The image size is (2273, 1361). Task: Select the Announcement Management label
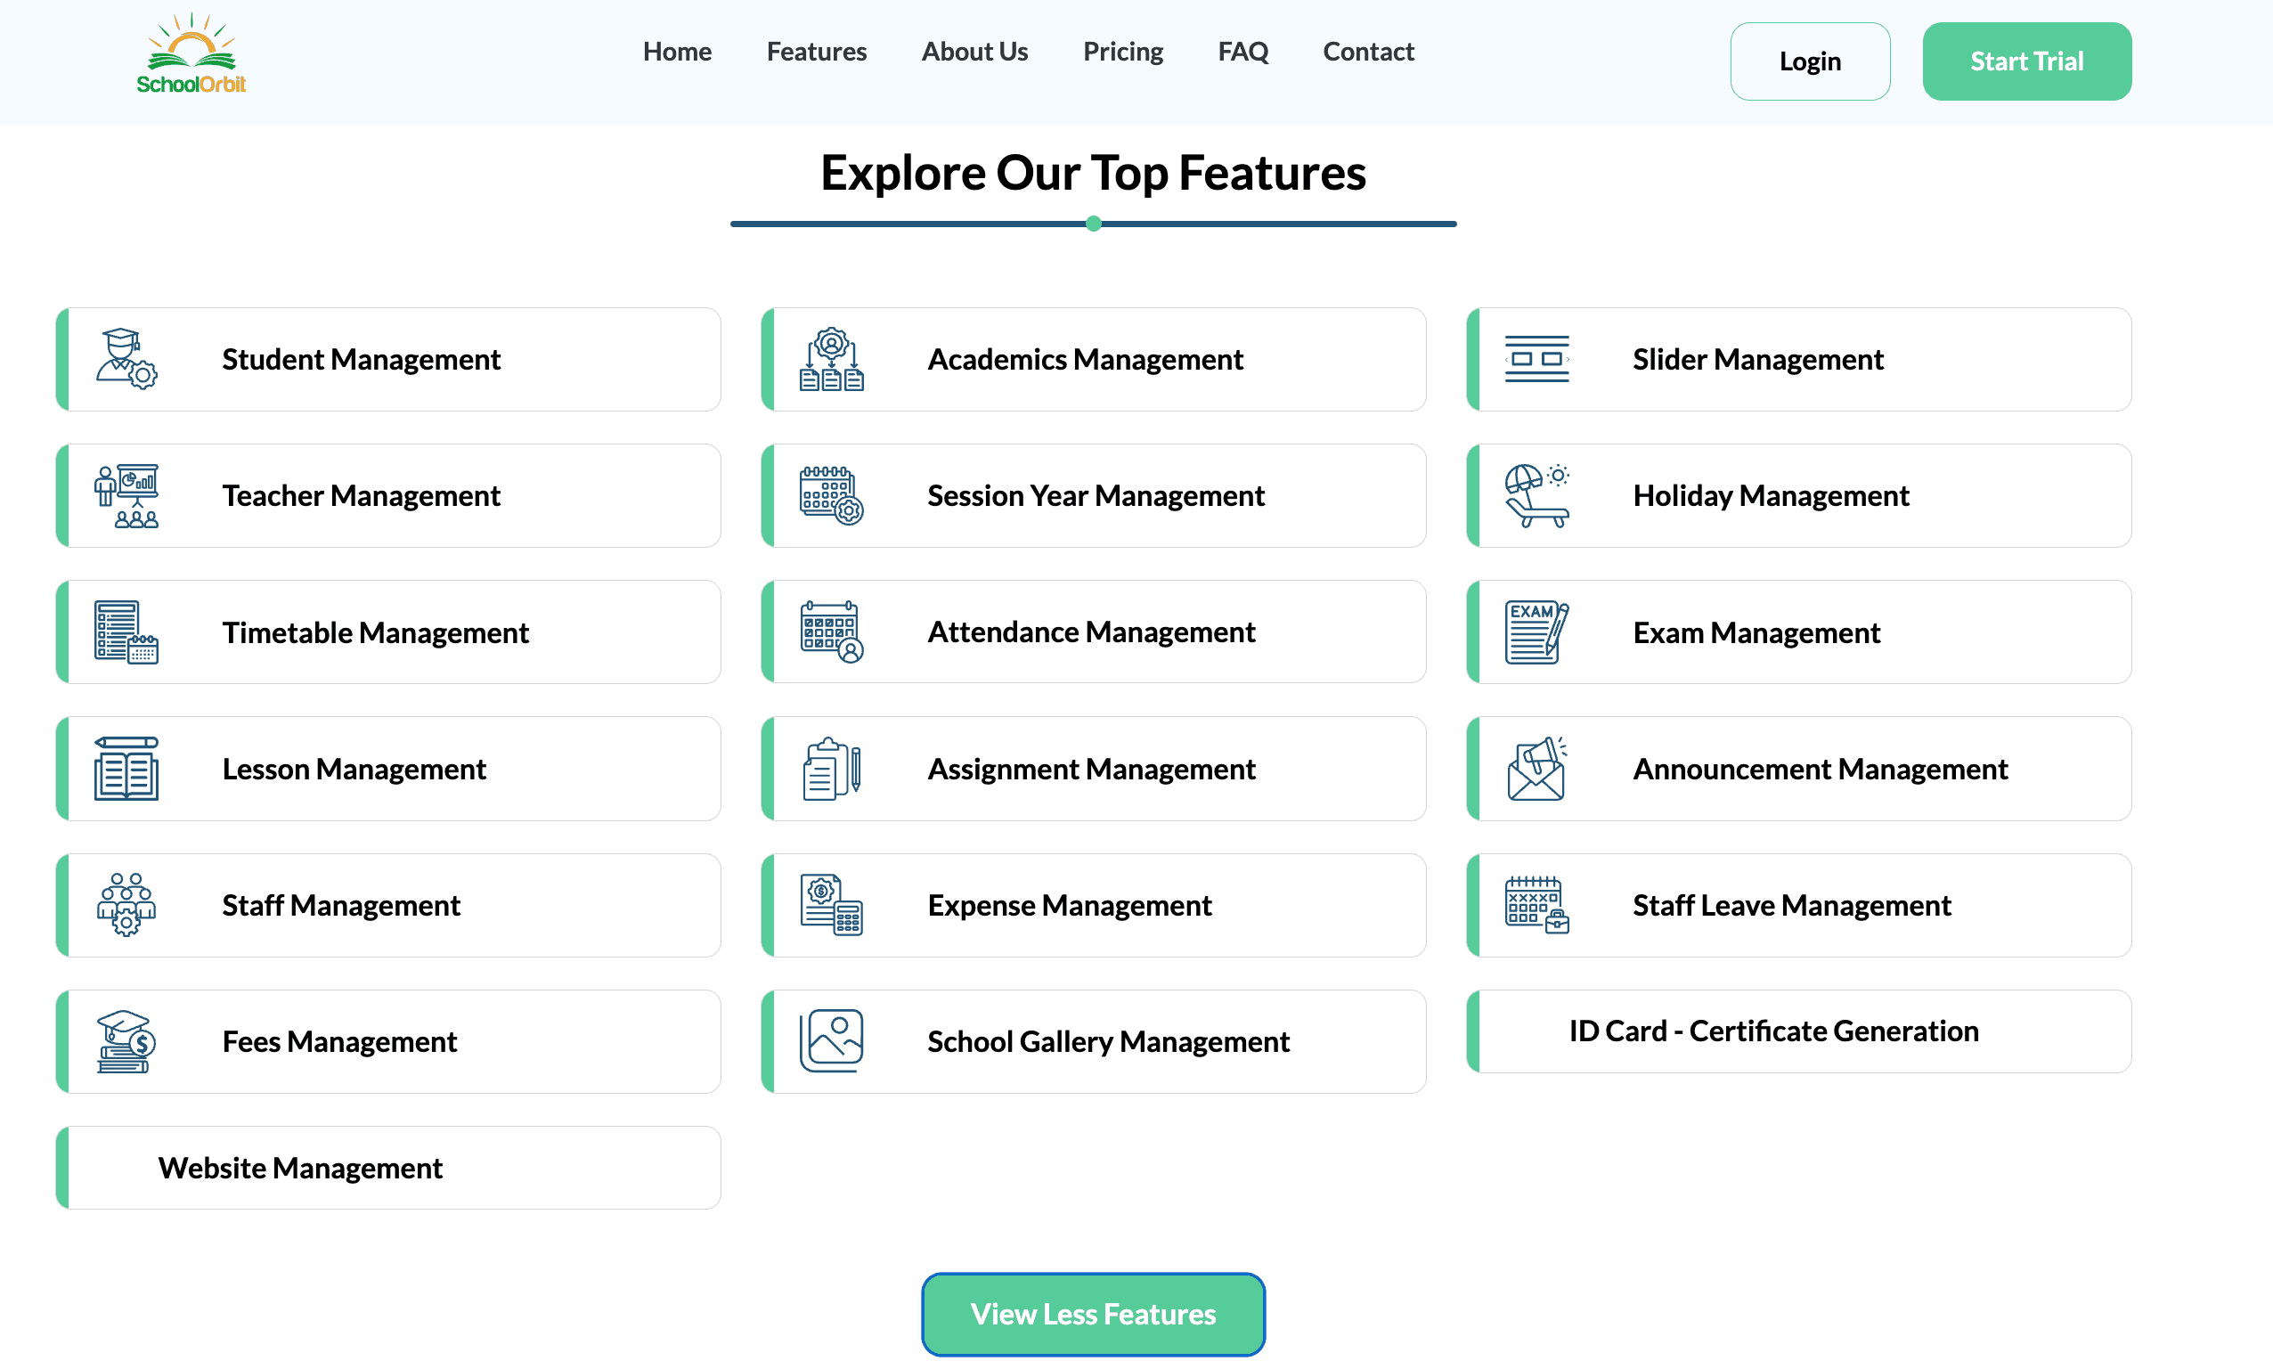coord(1820,769)
